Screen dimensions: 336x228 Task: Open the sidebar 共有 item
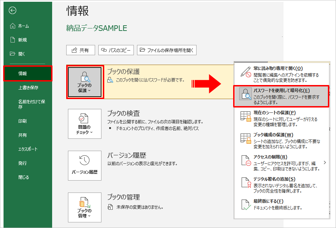tap(28, 135)
